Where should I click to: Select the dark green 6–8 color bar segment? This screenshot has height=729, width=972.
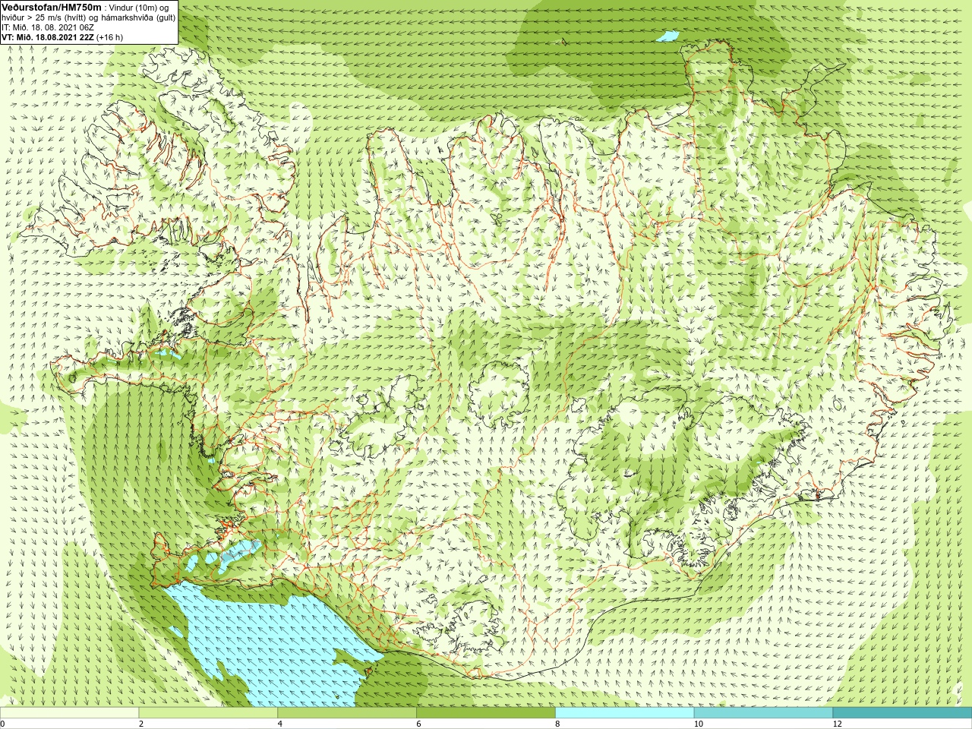click(x=486, y=713)
